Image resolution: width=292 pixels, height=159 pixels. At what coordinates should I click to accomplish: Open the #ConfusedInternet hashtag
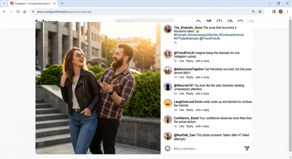232,35
